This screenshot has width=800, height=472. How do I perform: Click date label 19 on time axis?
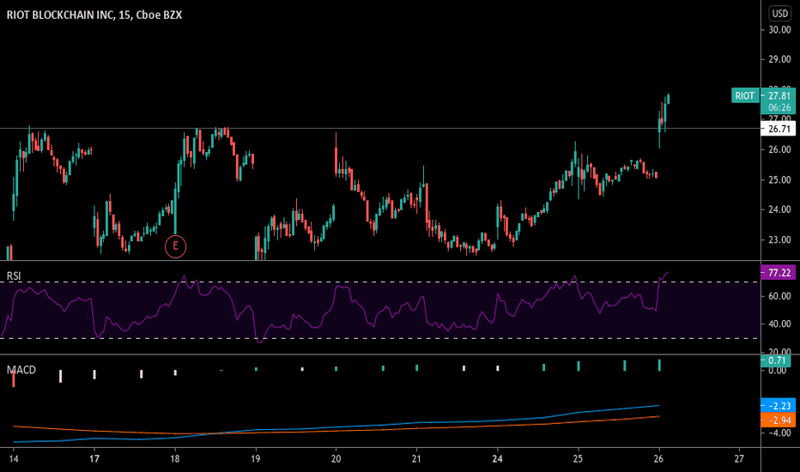[256, 459]
